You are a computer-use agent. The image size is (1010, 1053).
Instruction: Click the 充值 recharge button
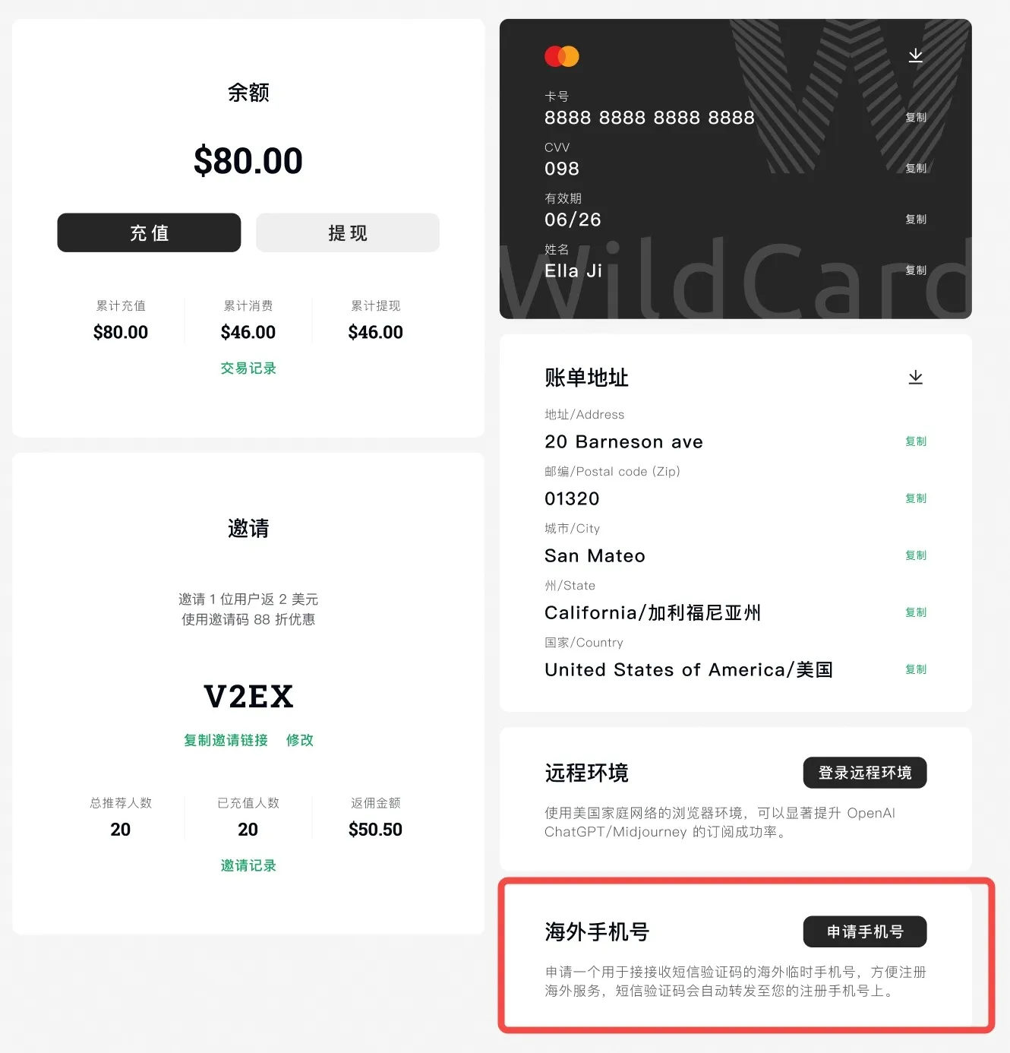[x=149, y=232]
